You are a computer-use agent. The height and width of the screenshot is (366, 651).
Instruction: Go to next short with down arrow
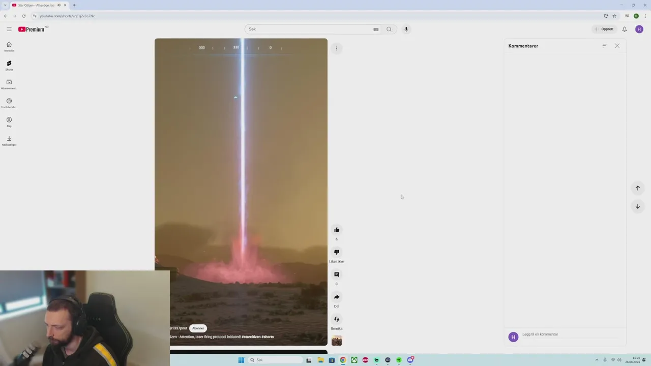tap(637, 206)
